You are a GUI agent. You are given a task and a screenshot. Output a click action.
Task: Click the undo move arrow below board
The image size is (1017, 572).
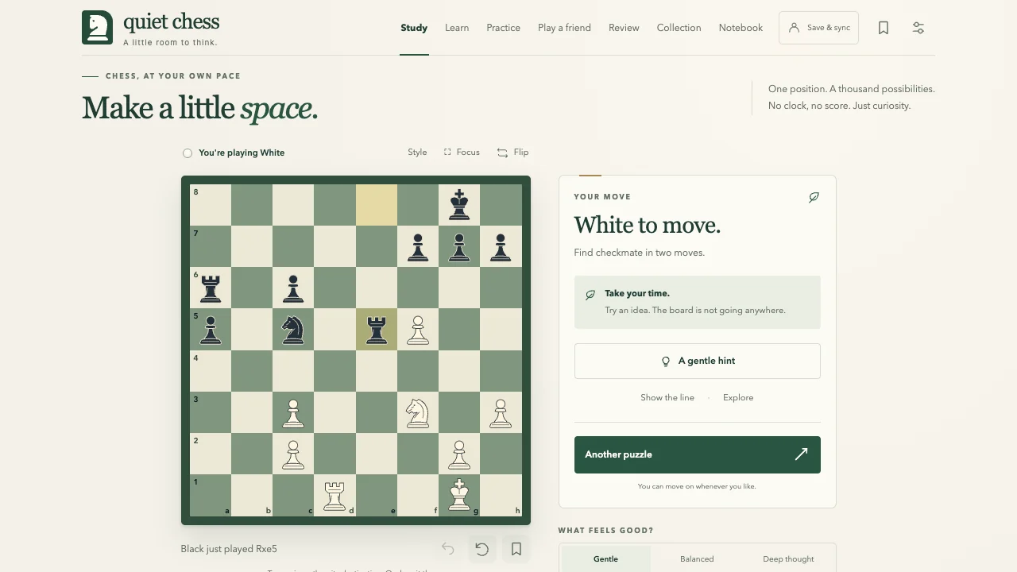pyautogui.click(x=447, y=549)
